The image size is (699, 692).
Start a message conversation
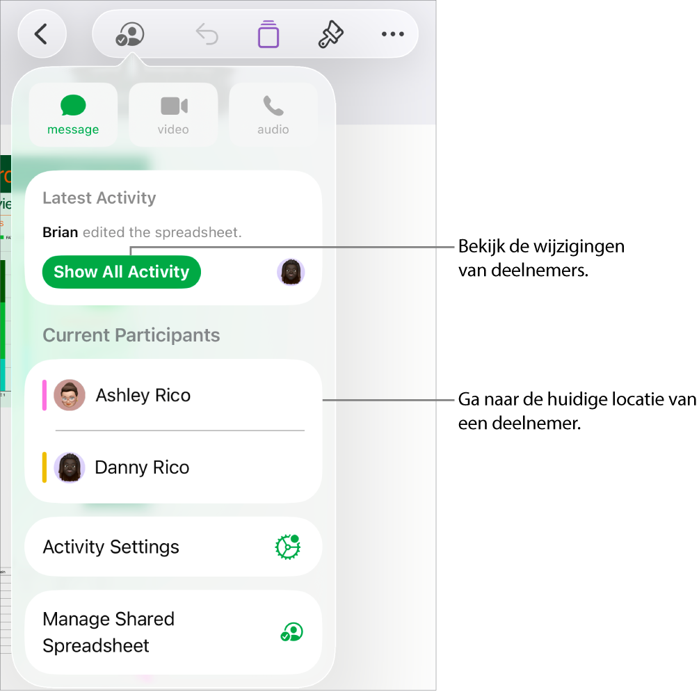tap(73, 115)
